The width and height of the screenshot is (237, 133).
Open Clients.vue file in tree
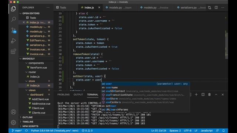point(39,113)
